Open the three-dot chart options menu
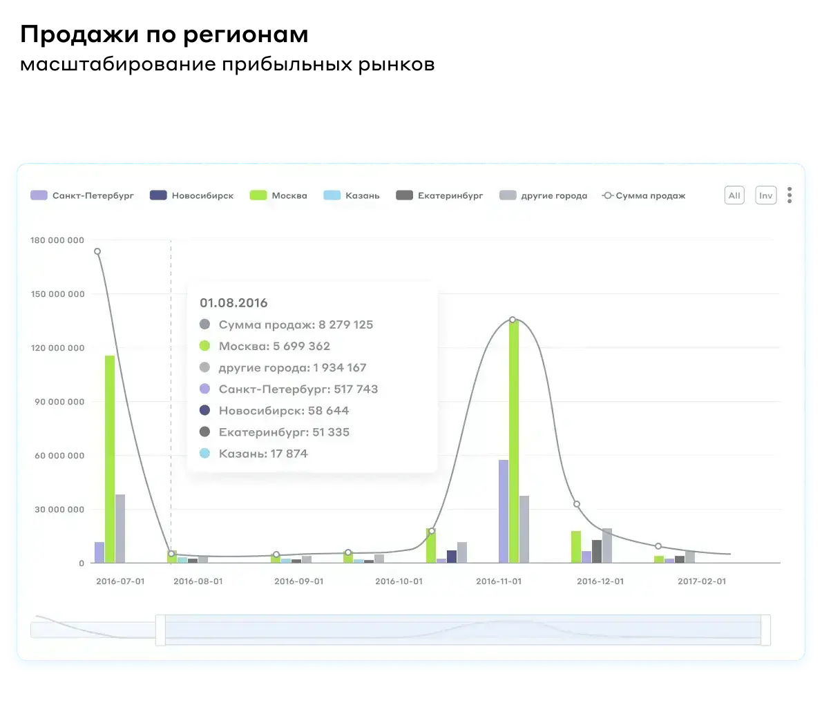822x725 pixels. 789,195
